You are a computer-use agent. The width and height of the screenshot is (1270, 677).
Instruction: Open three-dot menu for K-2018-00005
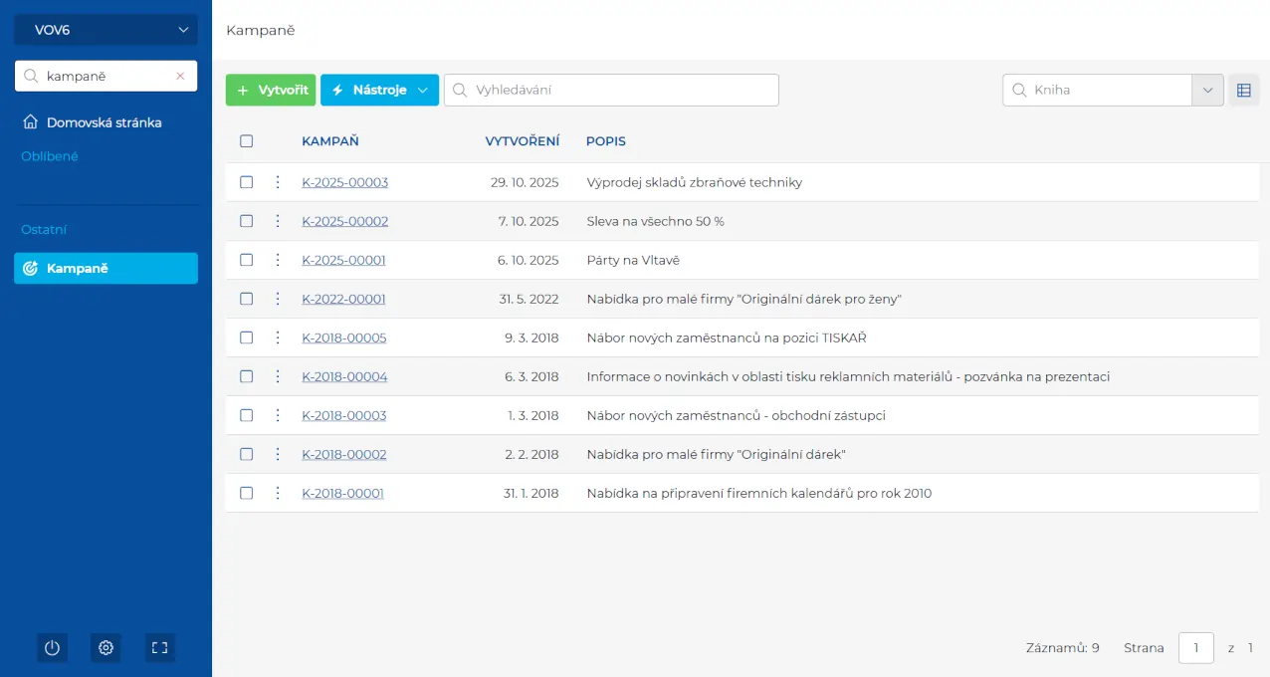pos(278,338)
